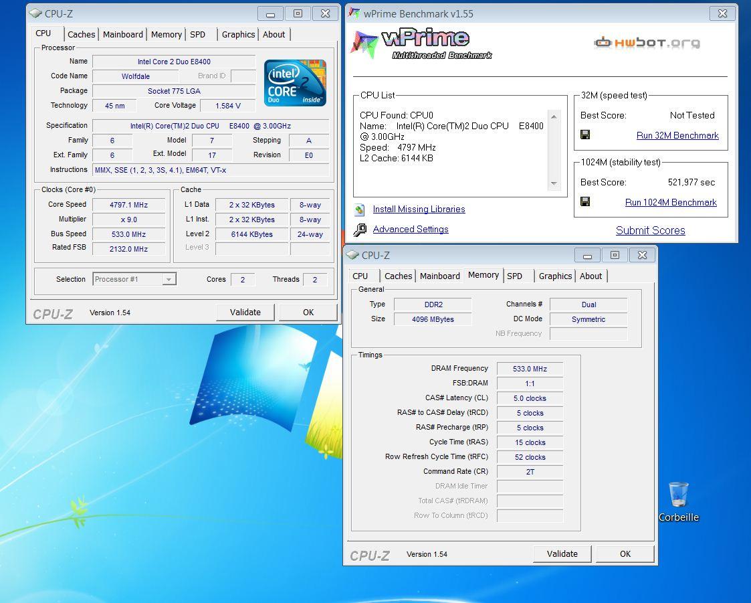Image resolution: width=751 pixels, height=603 pixels.
Task: Minimize the Memory CPU-Z window
Action: (x=587, y=255)
